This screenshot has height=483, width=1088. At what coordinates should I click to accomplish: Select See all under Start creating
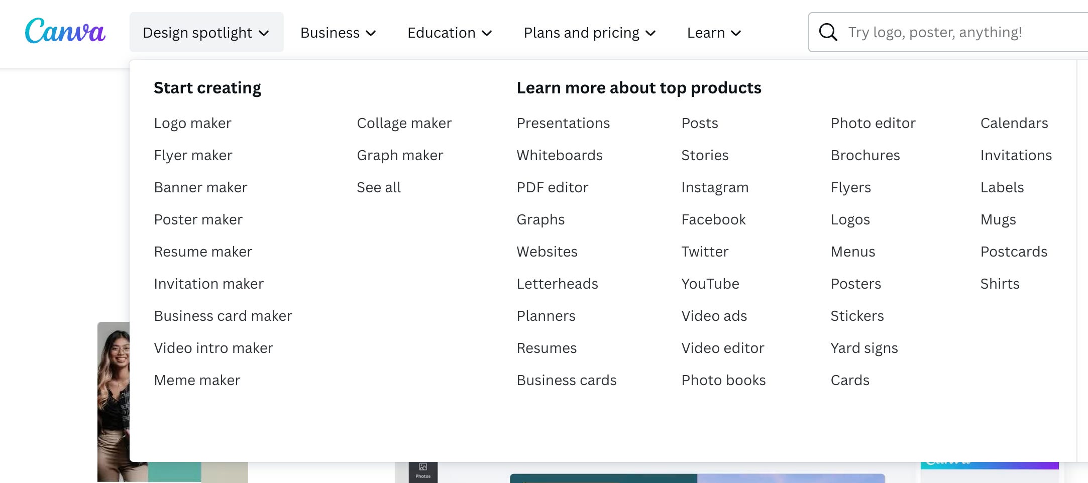click(379, 187)
